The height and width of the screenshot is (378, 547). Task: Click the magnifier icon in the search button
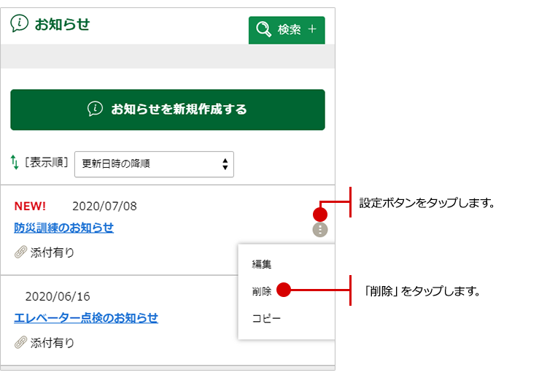coord(263,30)
